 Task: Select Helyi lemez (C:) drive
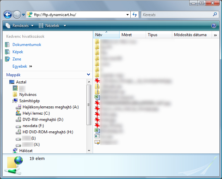(36, 113)
